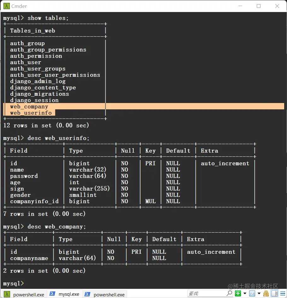Click the smallint type value

[83, 195]
